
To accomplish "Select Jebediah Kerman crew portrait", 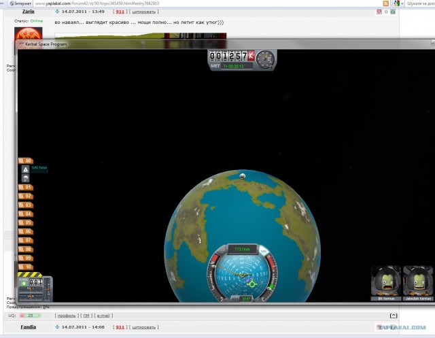I will 418,282.
